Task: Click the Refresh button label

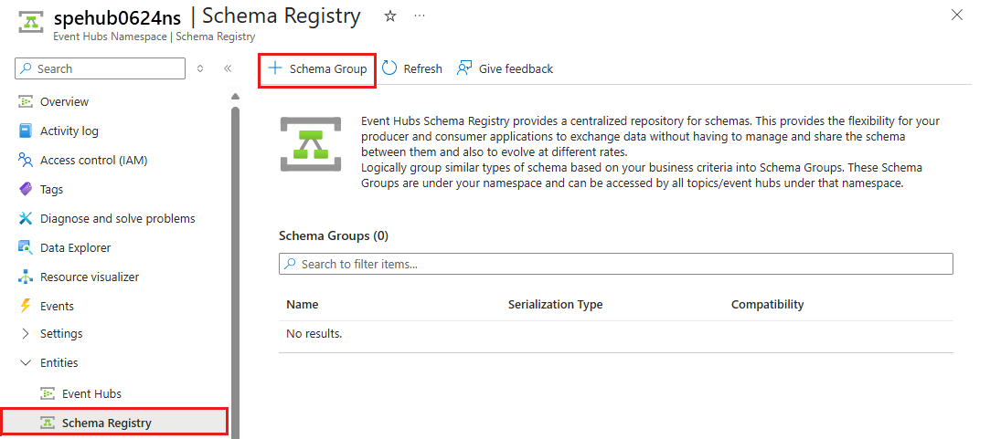Action: tap(422, 68)
